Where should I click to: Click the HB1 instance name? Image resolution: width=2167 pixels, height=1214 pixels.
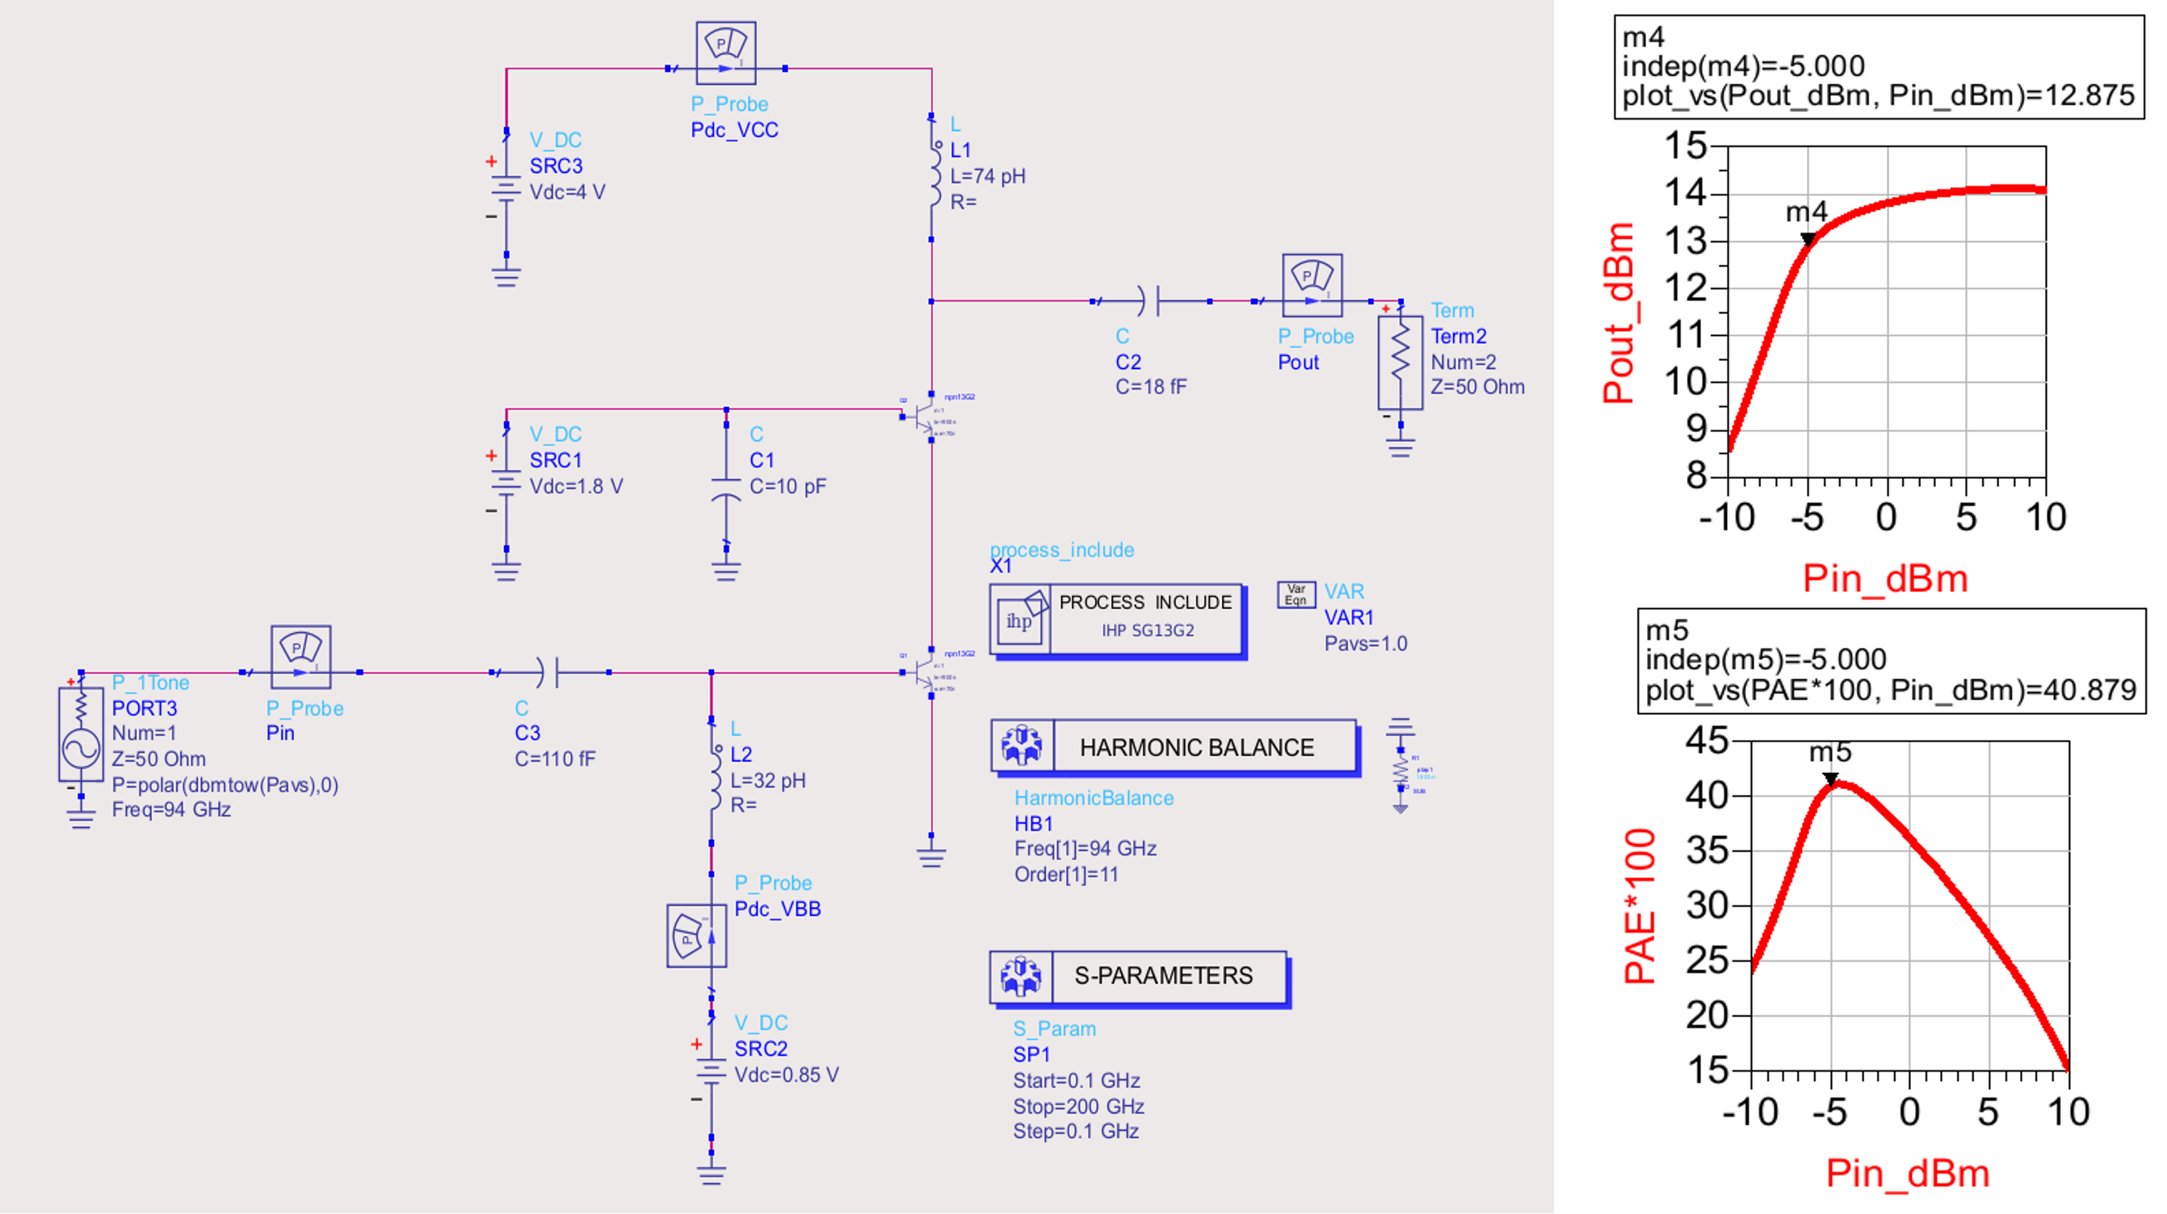coord(1033,824)
